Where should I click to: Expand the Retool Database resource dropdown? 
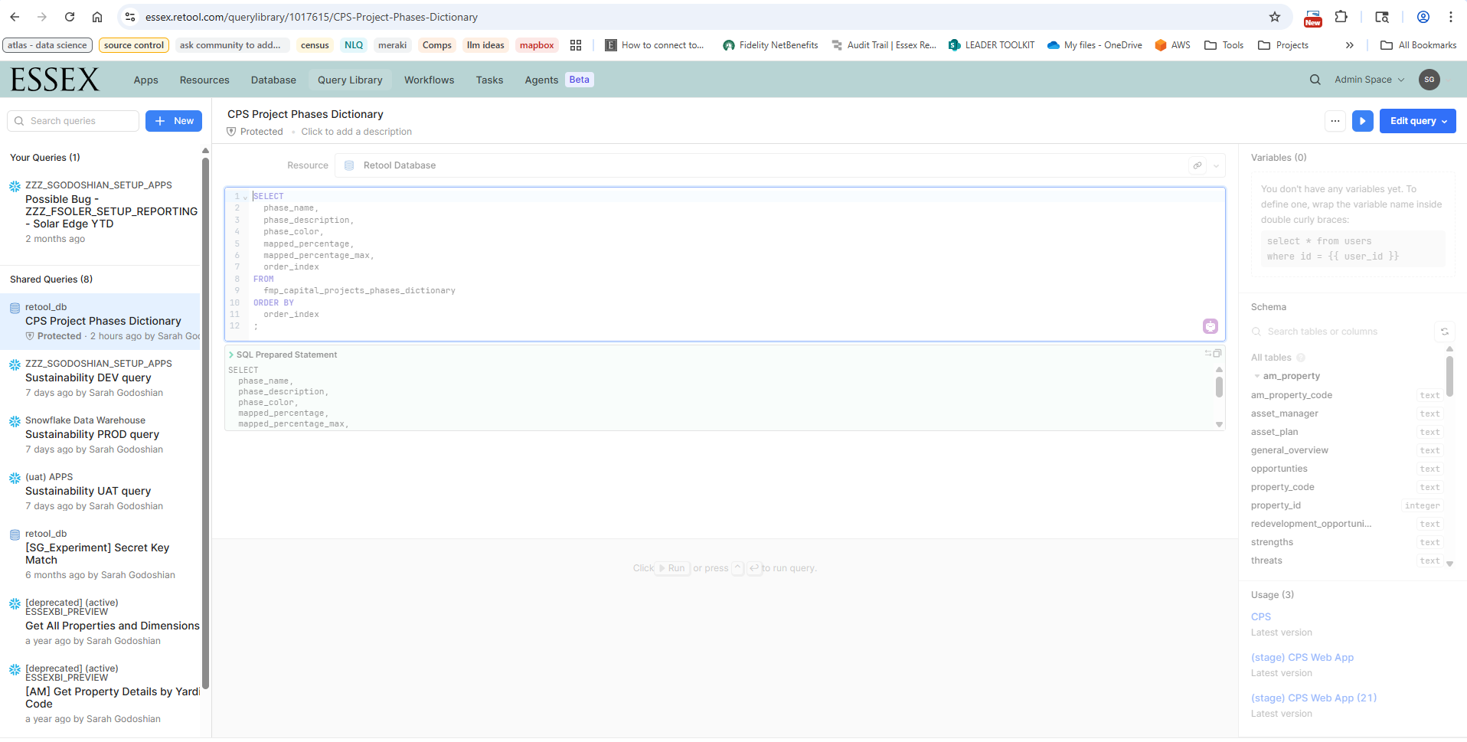(1216, 165)
